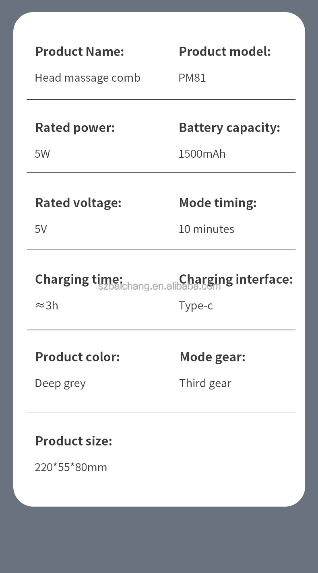The height and width of the screenshot is (573, 318).
Task: Select the 5W power value
Action: 42,154
